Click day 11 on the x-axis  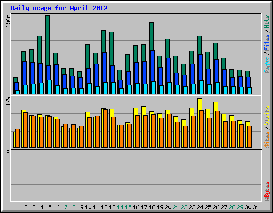tap(96, 207)
